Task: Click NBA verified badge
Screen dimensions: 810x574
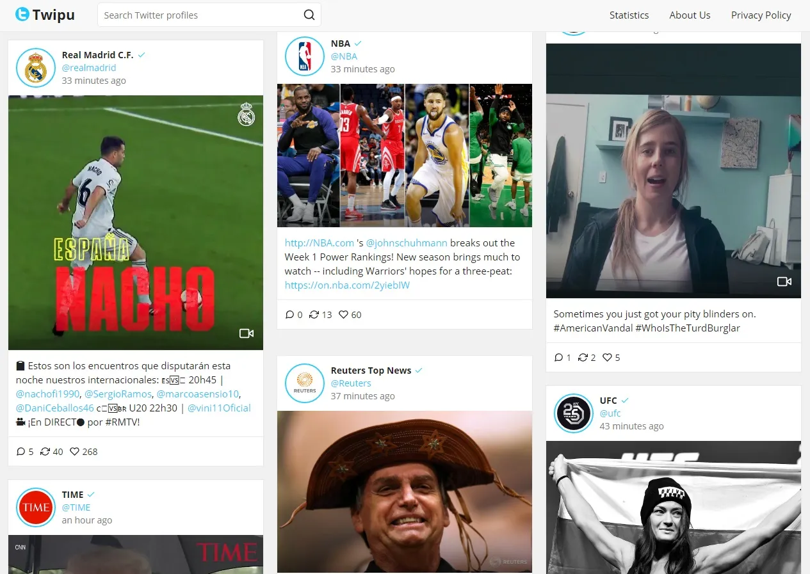Action: 358,44
